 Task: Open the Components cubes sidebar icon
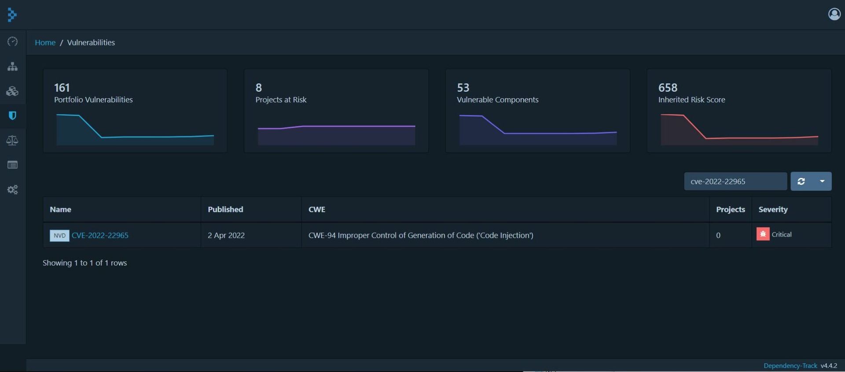click(12, 91)
